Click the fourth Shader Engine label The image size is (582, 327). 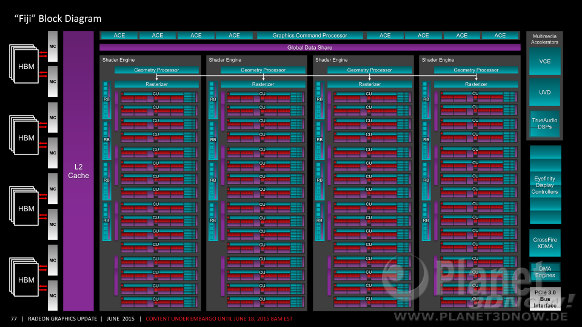point(438,60)
